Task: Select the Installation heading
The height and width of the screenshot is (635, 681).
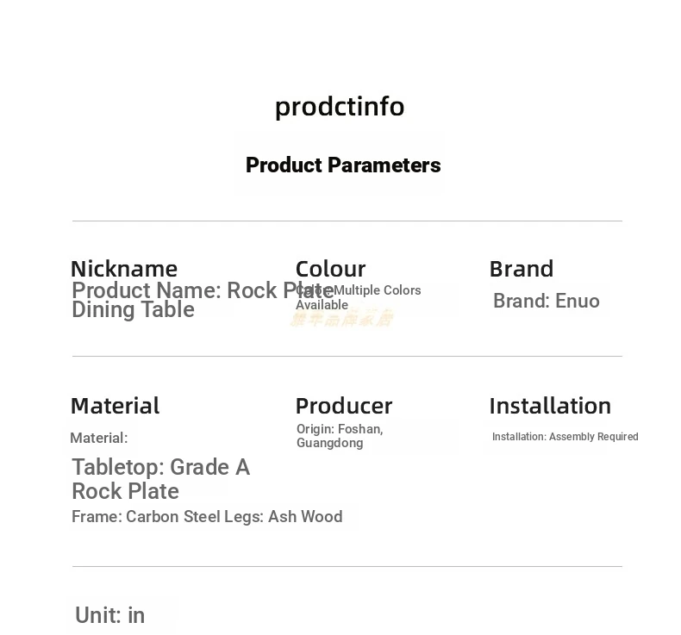Action: point(550,407)
